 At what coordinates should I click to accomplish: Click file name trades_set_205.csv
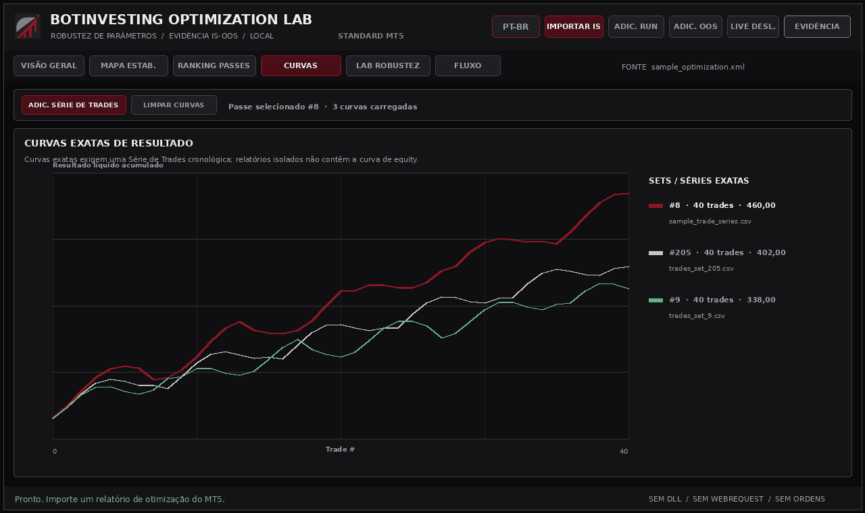pyautogui.click(x=701, y=269)
